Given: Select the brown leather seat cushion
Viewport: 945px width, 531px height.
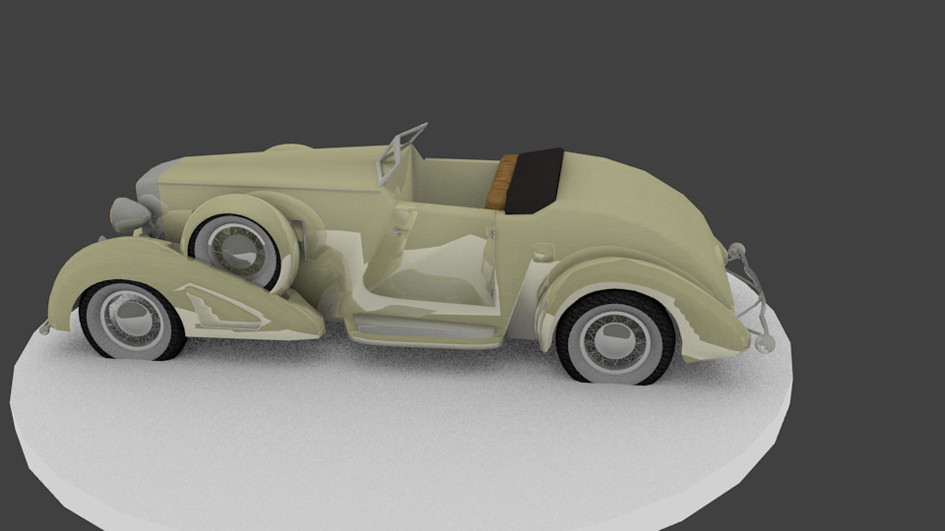Looking at the screenshot, I should coord(501,182).
